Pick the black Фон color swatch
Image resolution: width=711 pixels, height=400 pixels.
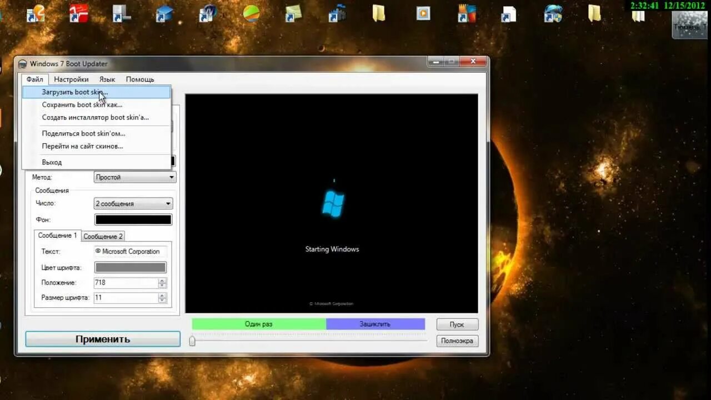click(133, 219)
